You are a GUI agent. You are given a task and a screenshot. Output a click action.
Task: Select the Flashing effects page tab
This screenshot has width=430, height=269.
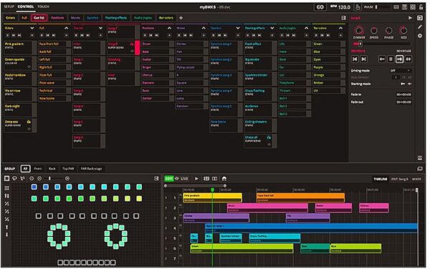(x=116, y=18)
